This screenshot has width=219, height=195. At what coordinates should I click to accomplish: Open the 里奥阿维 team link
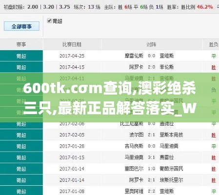pos(134,191)
